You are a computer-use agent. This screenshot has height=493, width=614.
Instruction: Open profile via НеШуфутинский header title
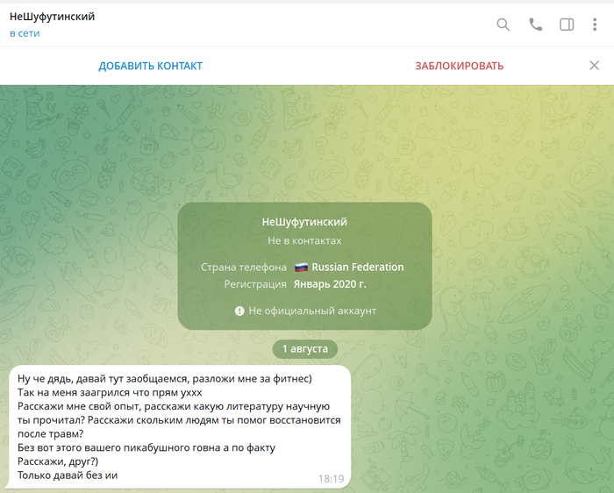click(x=52, y=17)
